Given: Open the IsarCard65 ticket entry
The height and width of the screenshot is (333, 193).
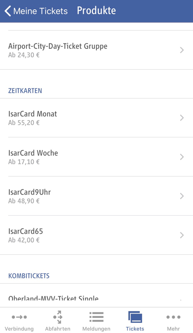Looking at the screenshot, I should pyautogui.click(x=96, y=235).
